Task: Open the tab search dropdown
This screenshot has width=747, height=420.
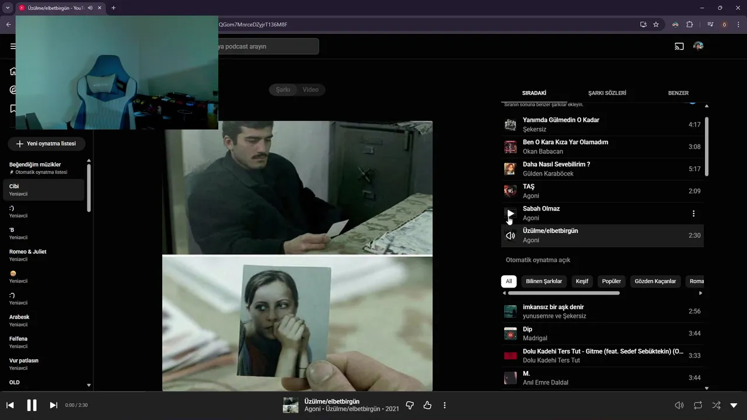Action: 8,8
